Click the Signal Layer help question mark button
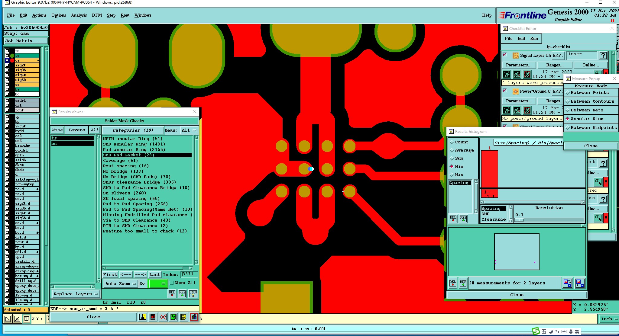619x336 pixels. 603,56
